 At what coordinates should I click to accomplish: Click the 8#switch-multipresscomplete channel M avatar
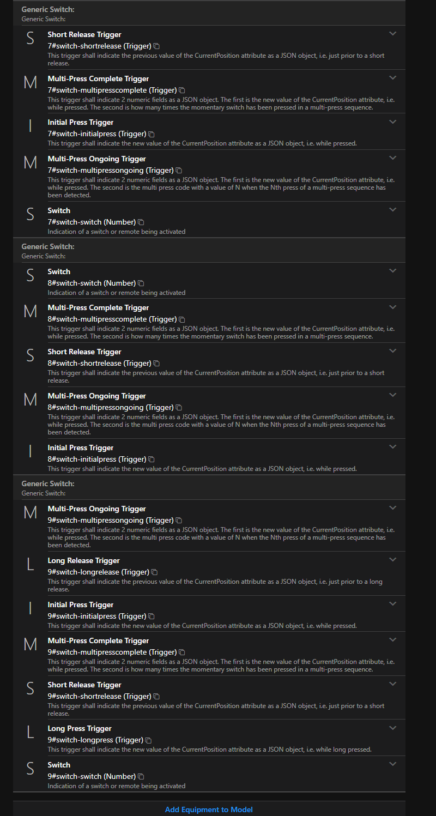click(x=31, y=312)
